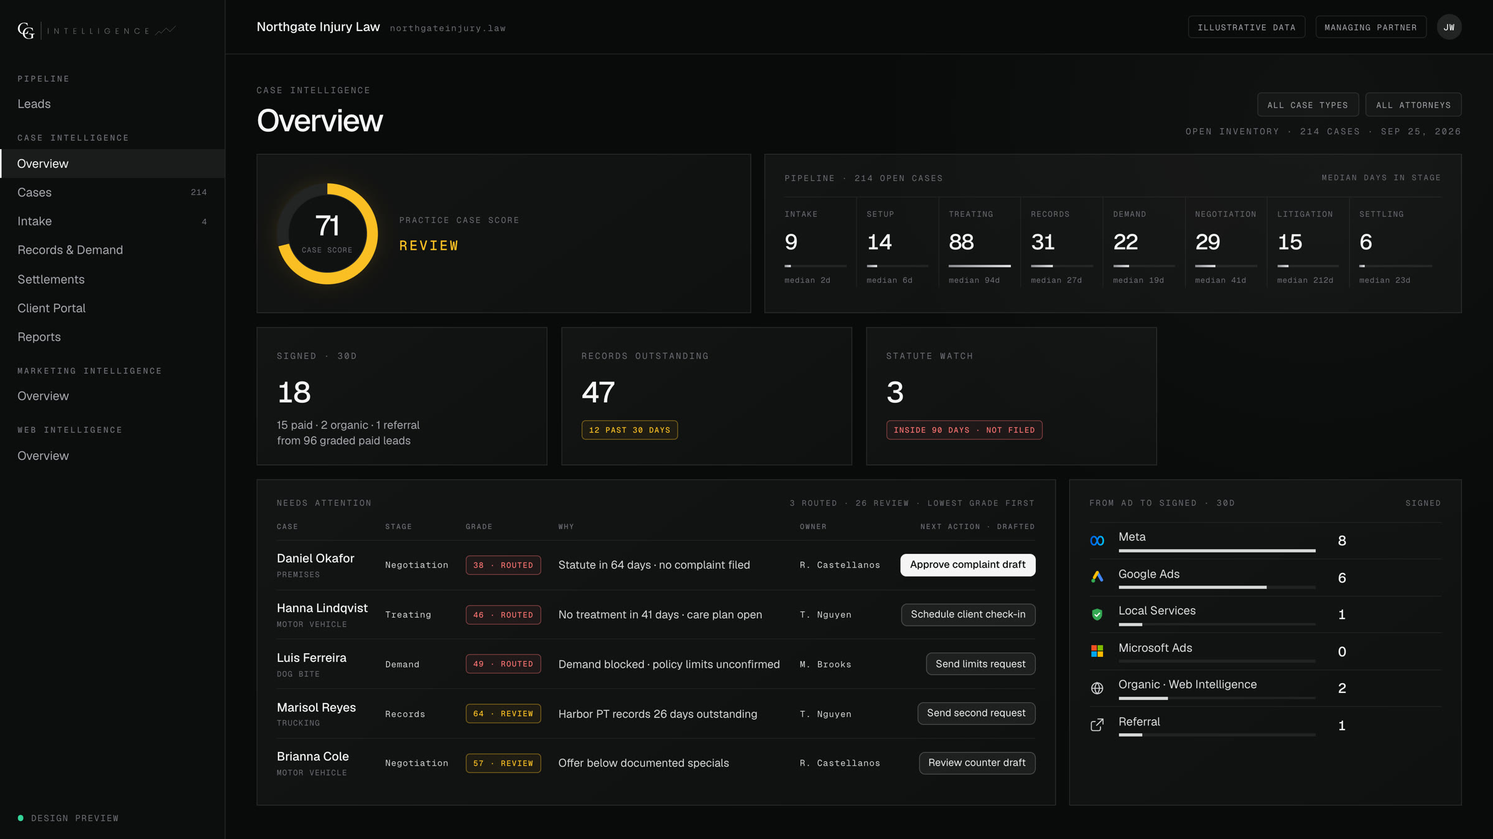Open Marketing Intelligence Overview

point(112,396)
